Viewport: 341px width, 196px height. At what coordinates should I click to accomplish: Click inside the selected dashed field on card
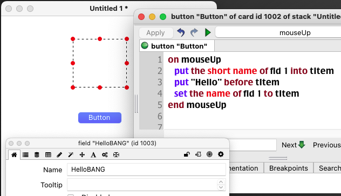coord(100,63)
